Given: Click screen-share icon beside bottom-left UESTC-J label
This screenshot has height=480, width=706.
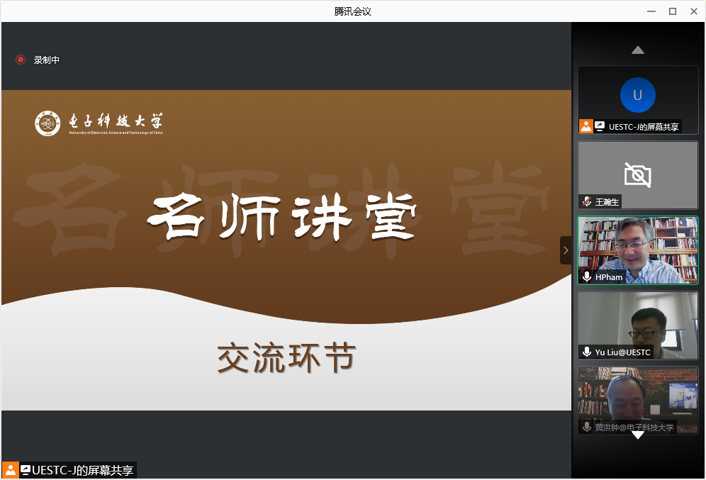Looking at the screenshot, I should [x=26, y=469].
